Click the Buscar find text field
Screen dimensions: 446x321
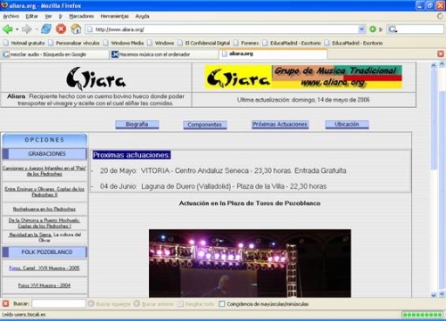(59, 303)
